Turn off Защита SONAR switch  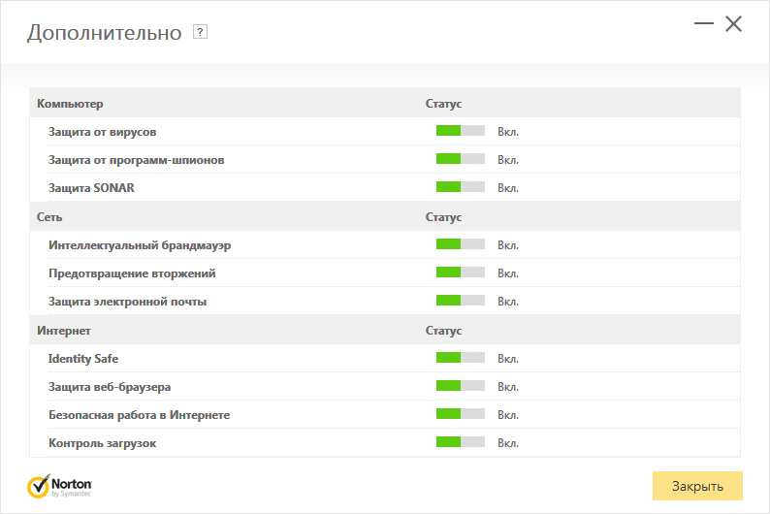pyautogui.click(x=461, y=187)
